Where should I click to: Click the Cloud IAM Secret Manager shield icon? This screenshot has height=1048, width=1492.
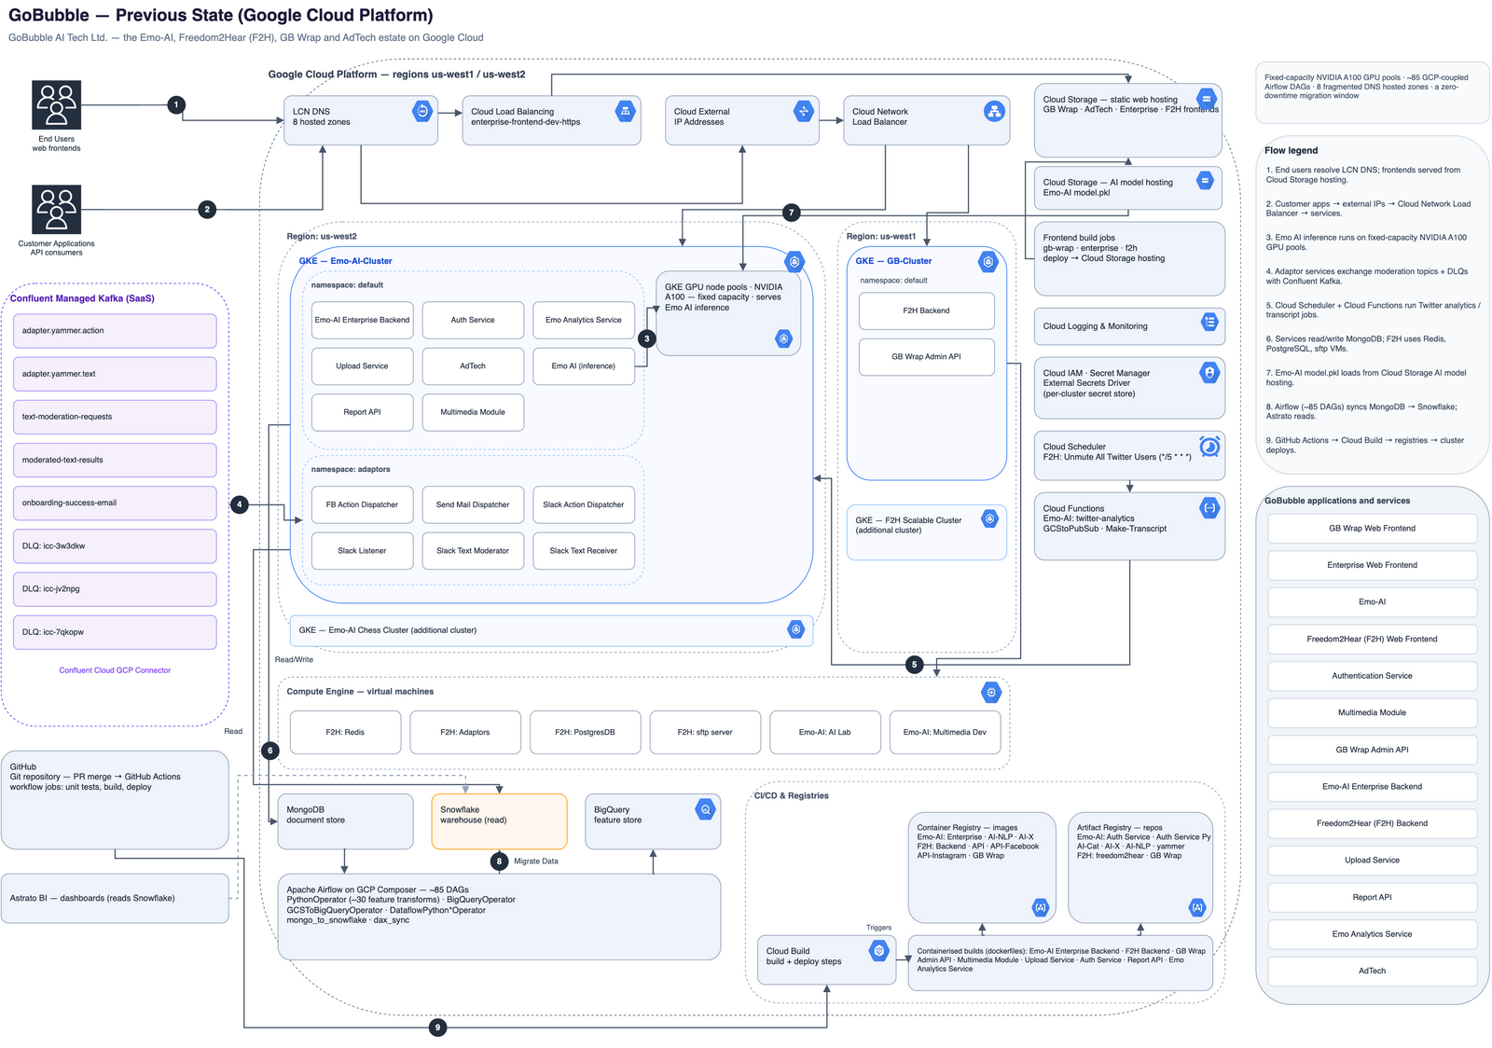click(1209, 373)
